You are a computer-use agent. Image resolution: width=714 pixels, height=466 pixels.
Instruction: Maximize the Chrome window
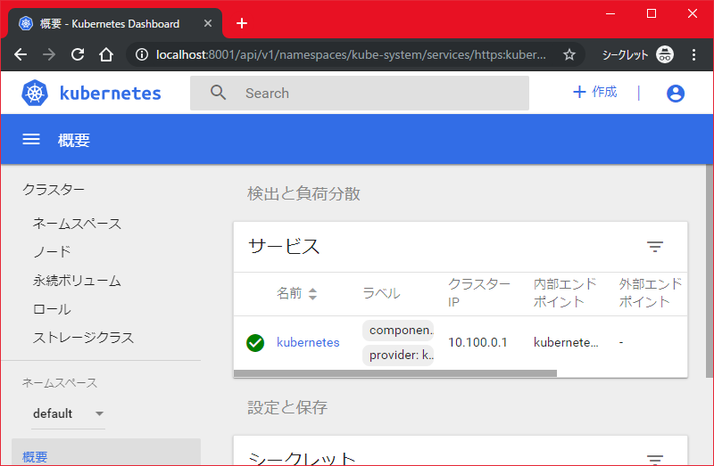pos(652,13)
